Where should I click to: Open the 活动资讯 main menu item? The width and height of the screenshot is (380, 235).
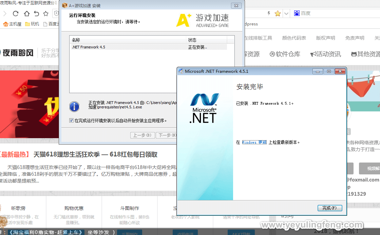[x=325, y=54]
